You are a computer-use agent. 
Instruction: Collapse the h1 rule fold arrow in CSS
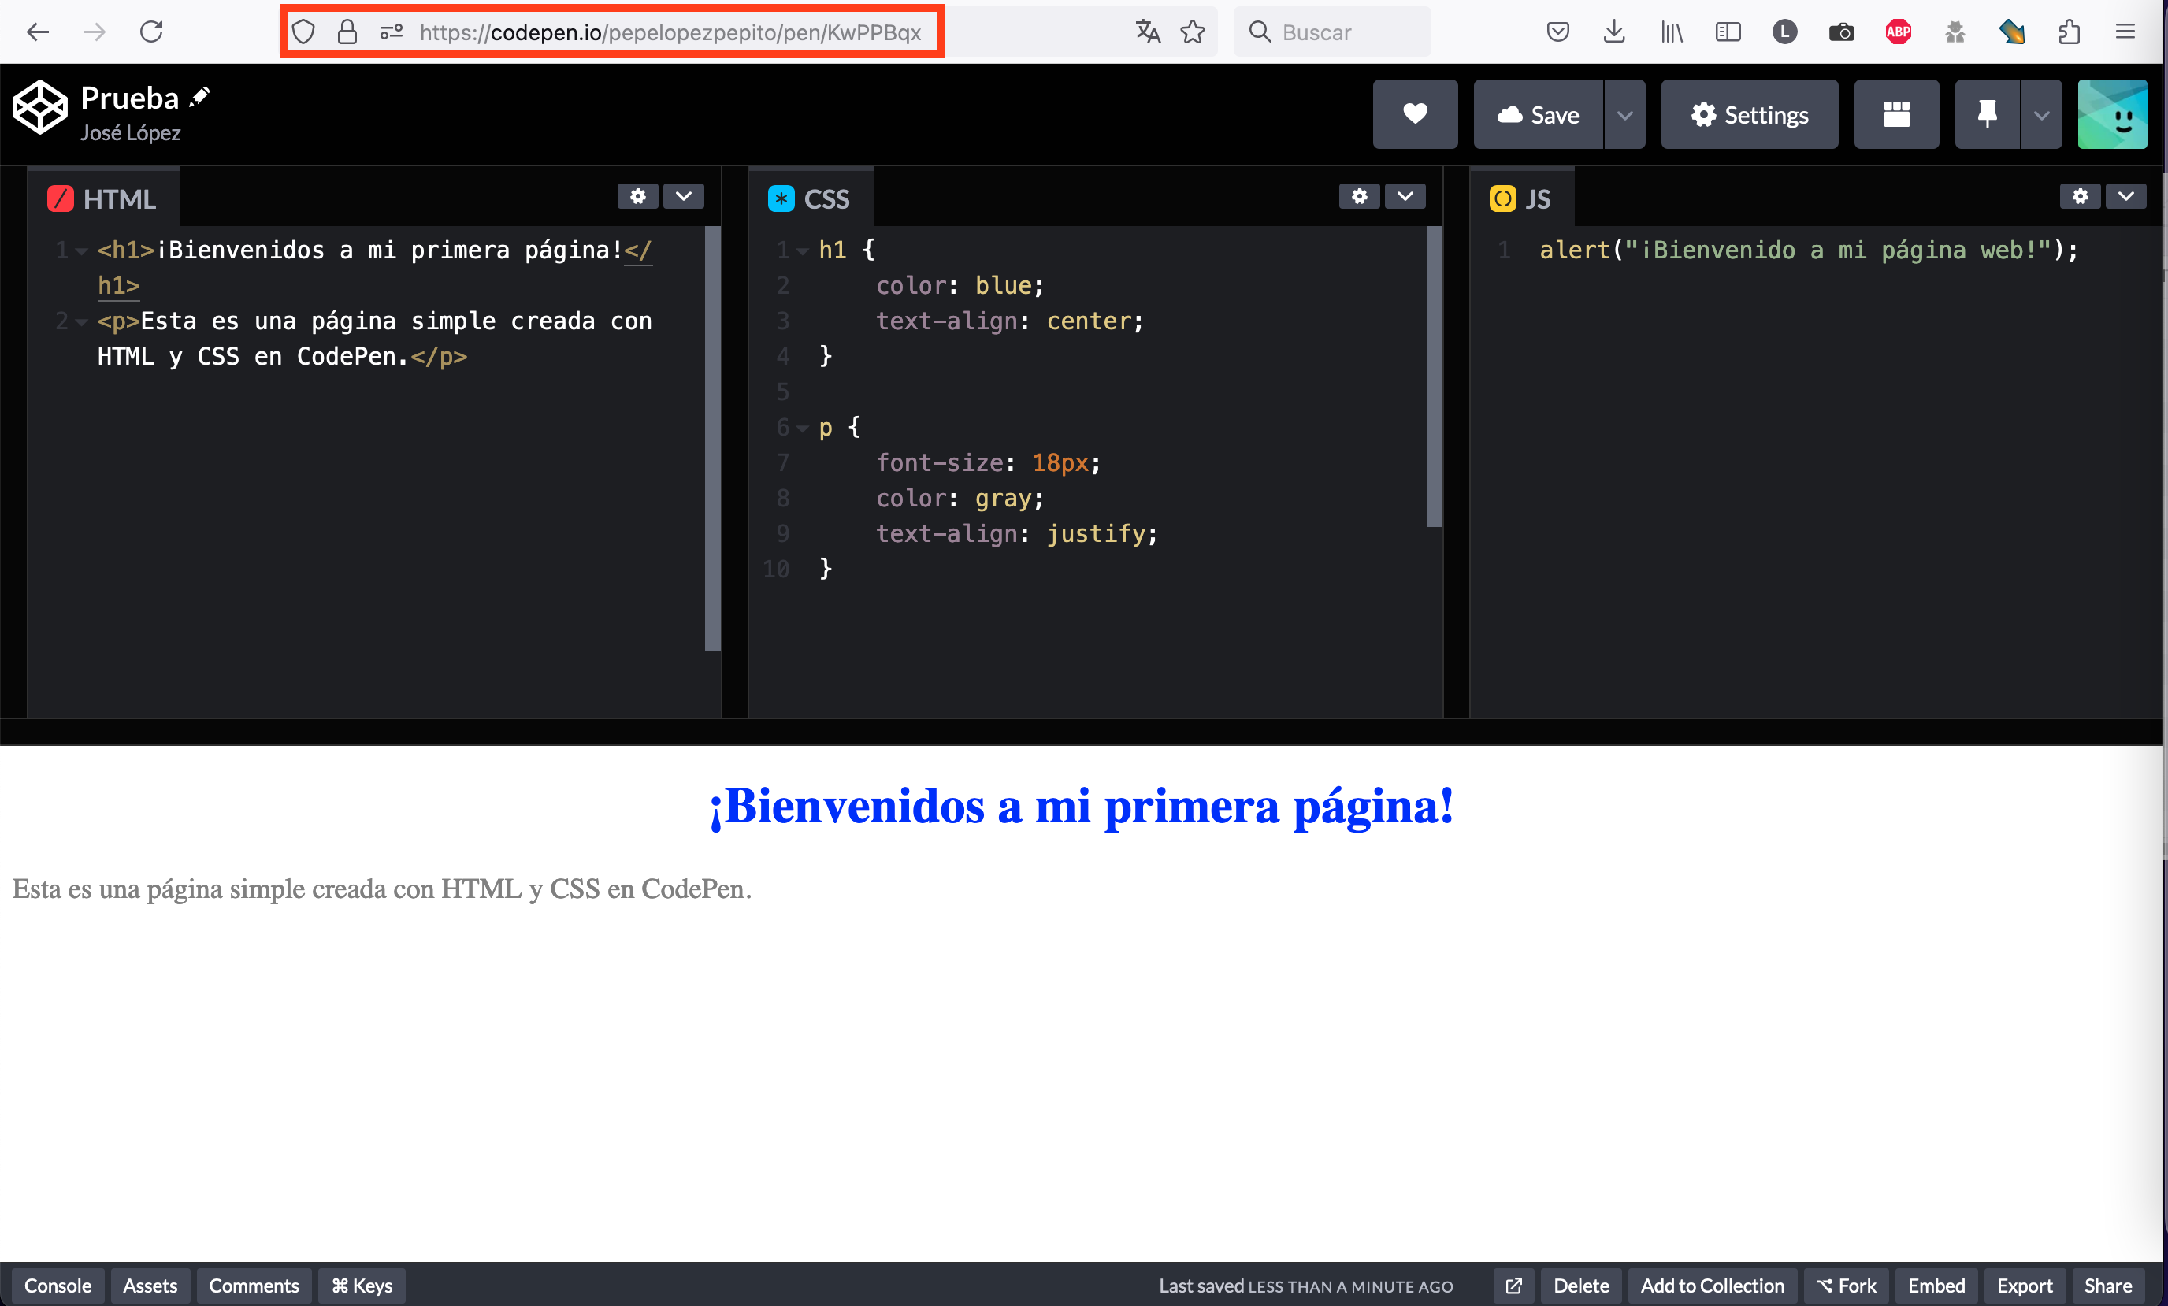[801, 252]
